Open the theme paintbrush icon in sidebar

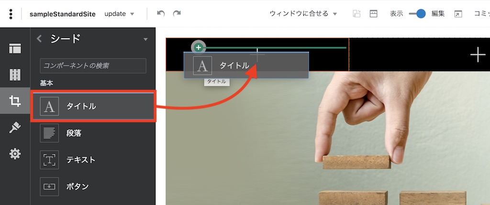15,128
